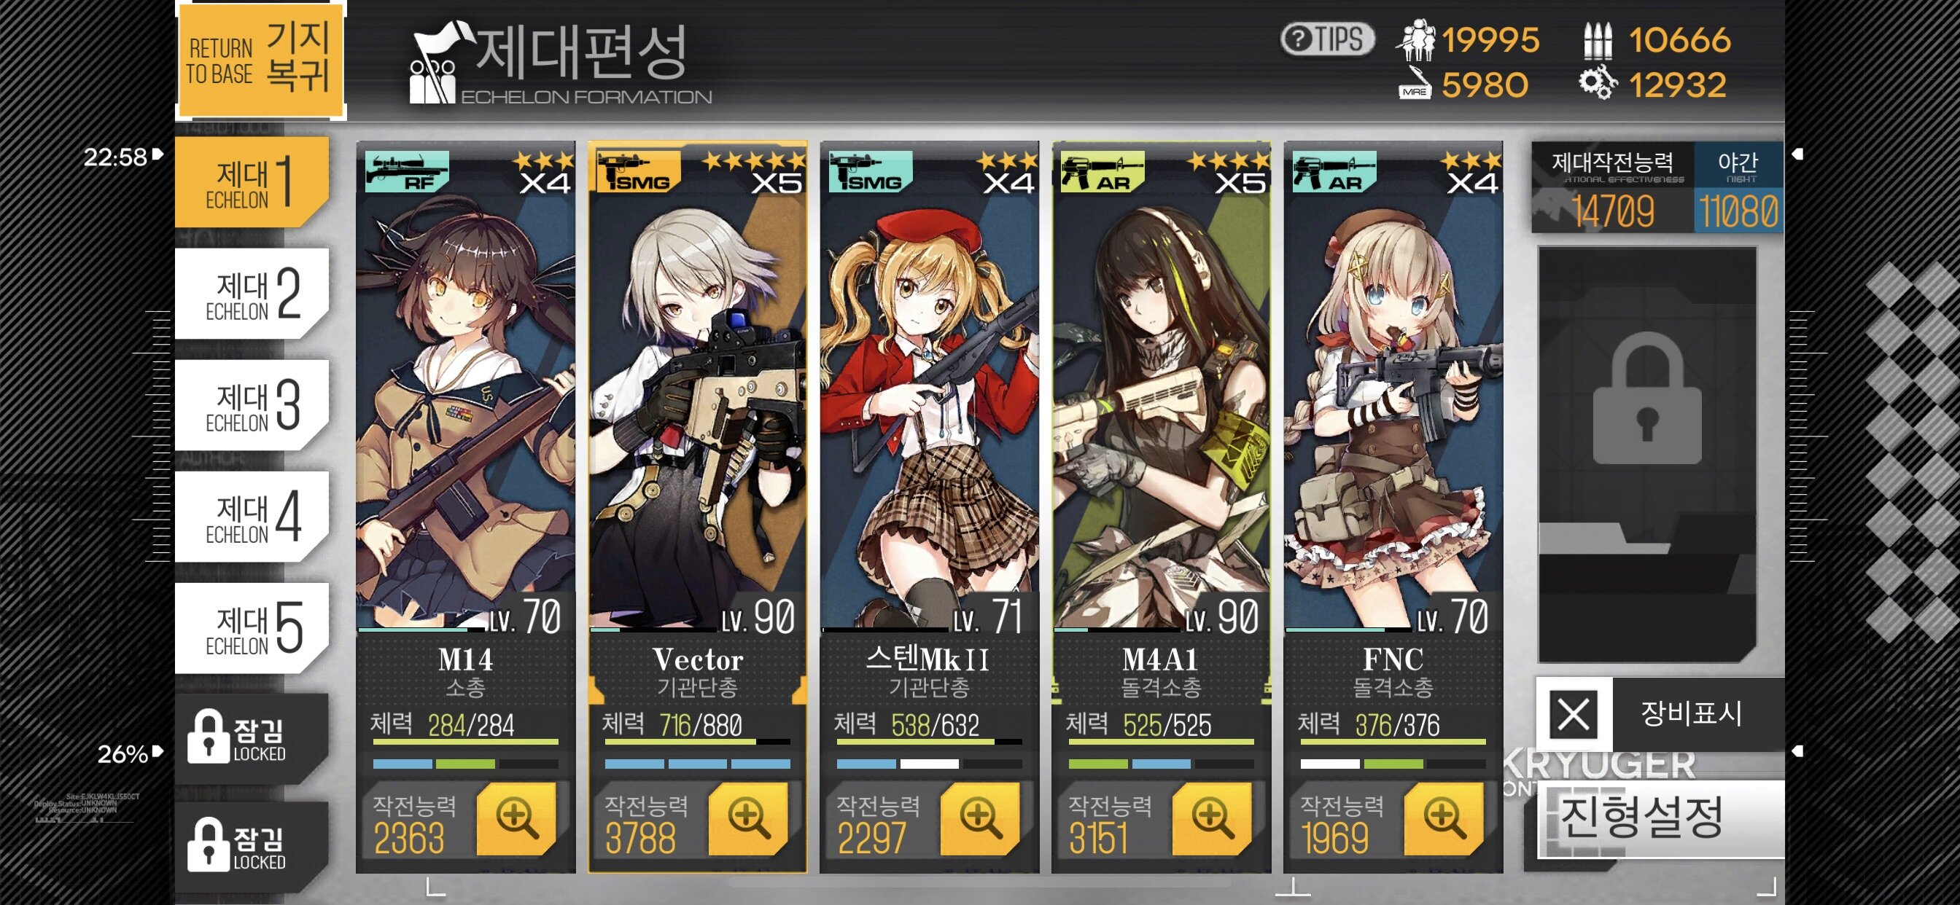Click magnifier icon under FNC card

pyautogui.click(x=1444, y=819)
